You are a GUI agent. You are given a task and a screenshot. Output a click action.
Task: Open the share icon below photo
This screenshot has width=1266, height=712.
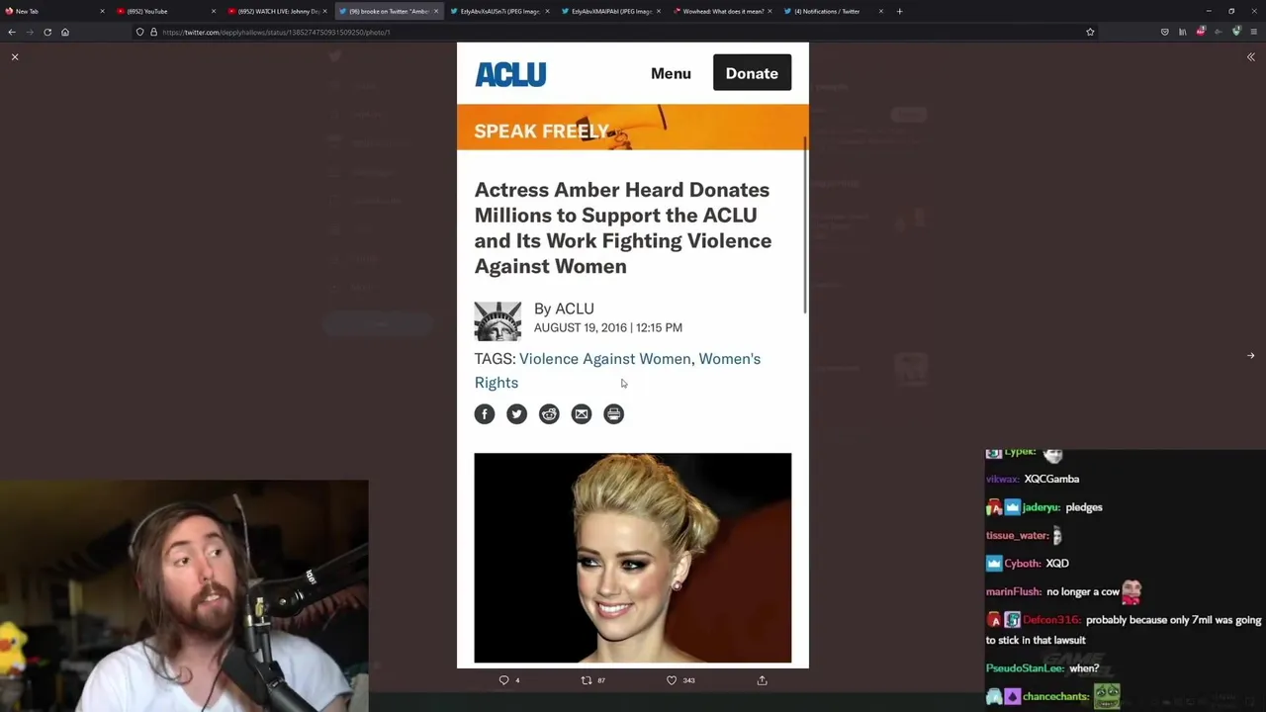pos(762,680)
